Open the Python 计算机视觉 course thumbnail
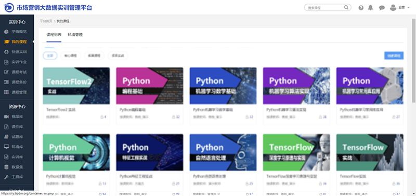Image resolution: width=416 pixels, height=196 pixels. click(x=76, y=152)
